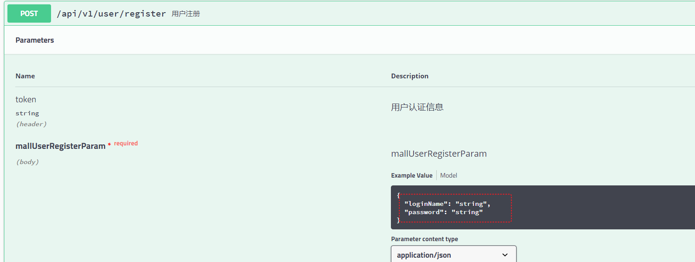Click the 用户注册 endpoint summary
This screenshot has height=262, width=695.
pyautogui.click(x=185, y=14)
